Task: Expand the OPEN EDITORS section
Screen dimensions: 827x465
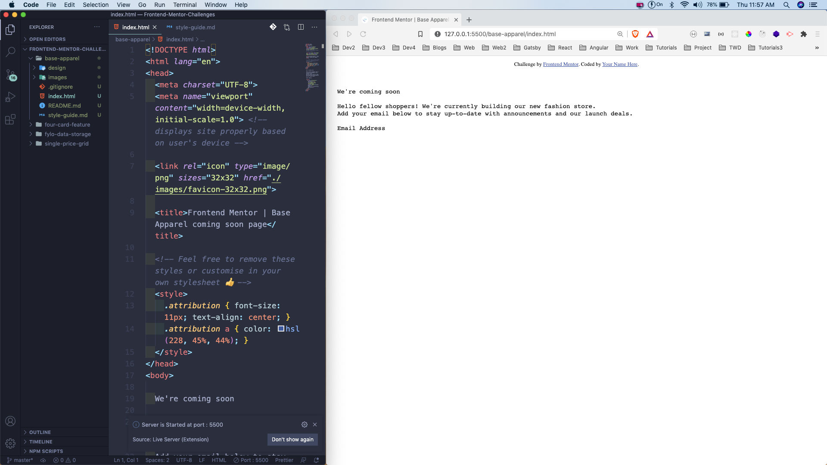Action: coord(65,39)
